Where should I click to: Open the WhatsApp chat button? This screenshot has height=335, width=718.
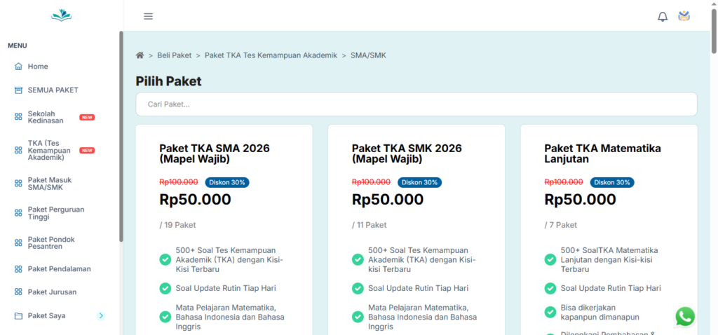click(x=685, y=317)
